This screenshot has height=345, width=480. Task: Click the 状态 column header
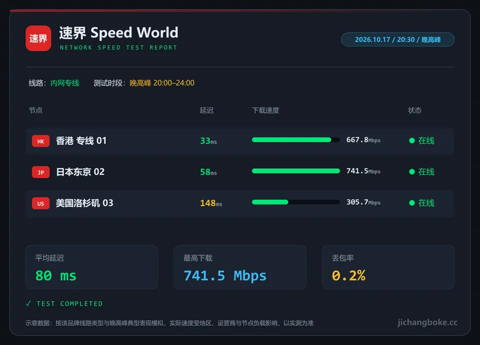click(x=415, y=110)
